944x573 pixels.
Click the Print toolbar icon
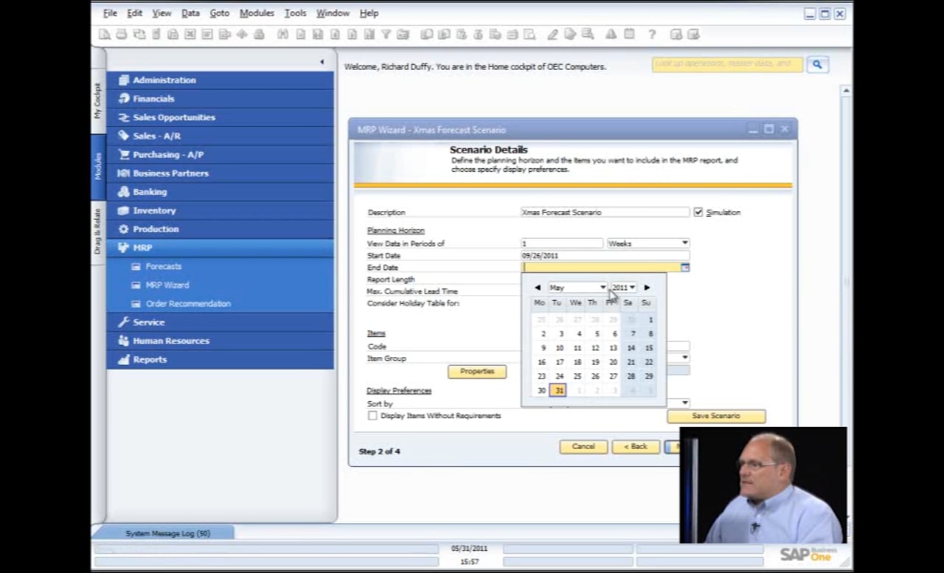tap(121, 34)
